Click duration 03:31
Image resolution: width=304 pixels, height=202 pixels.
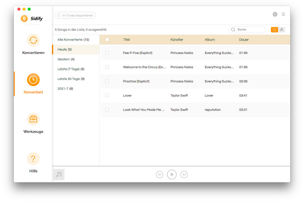coord(243,110)
